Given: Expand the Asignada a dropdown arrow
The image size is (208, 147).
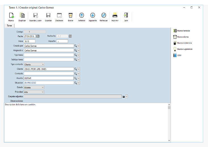Looking at the screenshot, I should tap(79, 50).
